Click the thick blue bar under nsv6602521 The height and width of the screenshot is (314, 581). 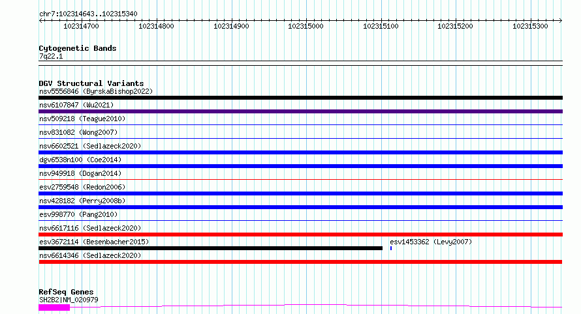[x=300, y=152]
